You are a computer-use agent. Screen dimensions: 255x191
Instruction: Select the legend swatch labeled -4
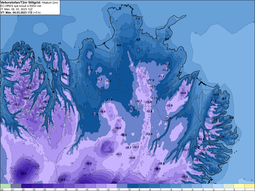pyautogui.click(x=197, y=186)
